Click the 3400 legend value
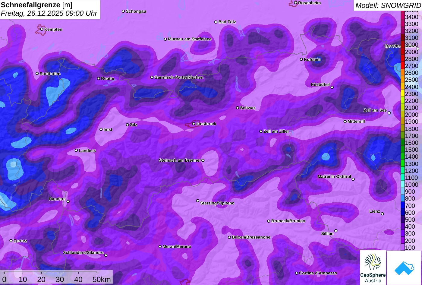 tap(412, 17)
